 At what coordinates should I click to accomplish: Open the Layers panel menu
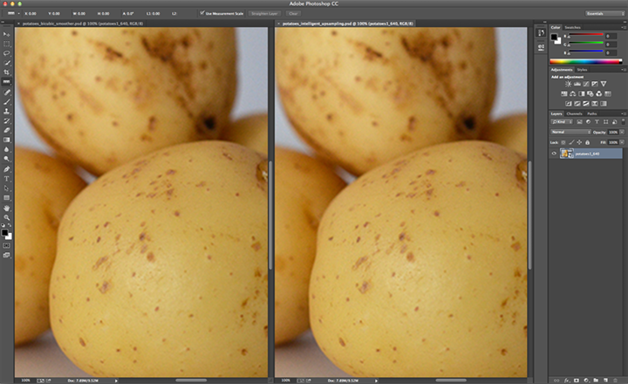(x=623, y=113)
